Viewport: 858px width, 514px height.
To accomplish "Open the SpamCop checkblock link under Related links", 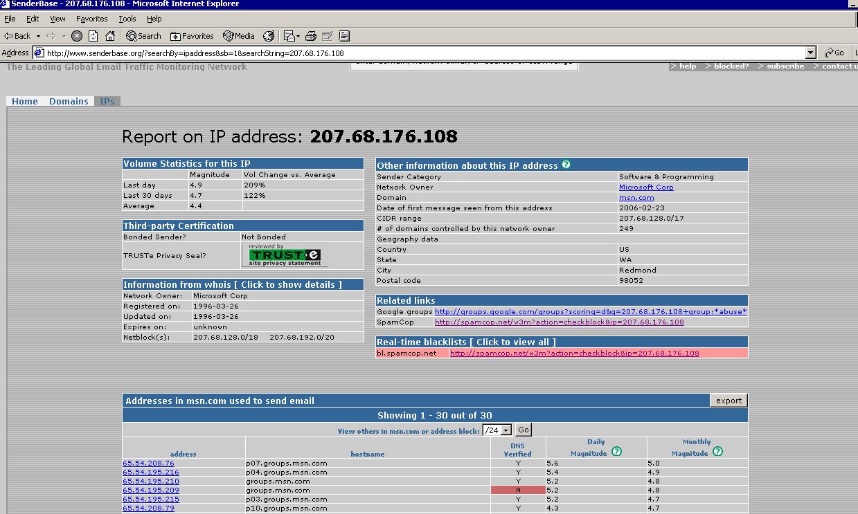I will (x=559, y=322).
